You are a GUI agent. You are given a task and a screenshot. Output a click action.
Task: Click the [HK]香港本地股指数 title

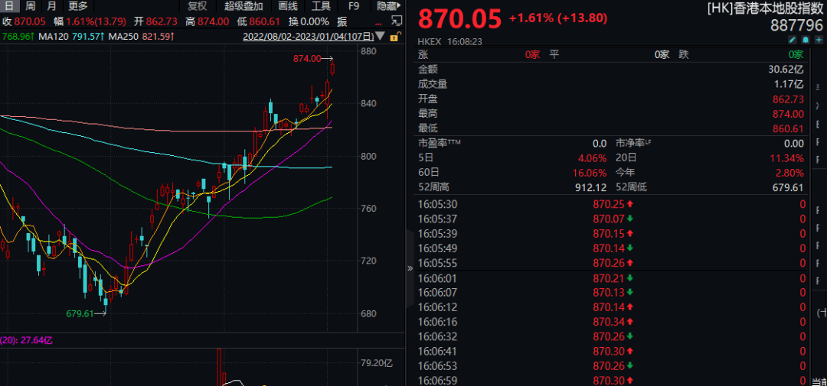765,8
